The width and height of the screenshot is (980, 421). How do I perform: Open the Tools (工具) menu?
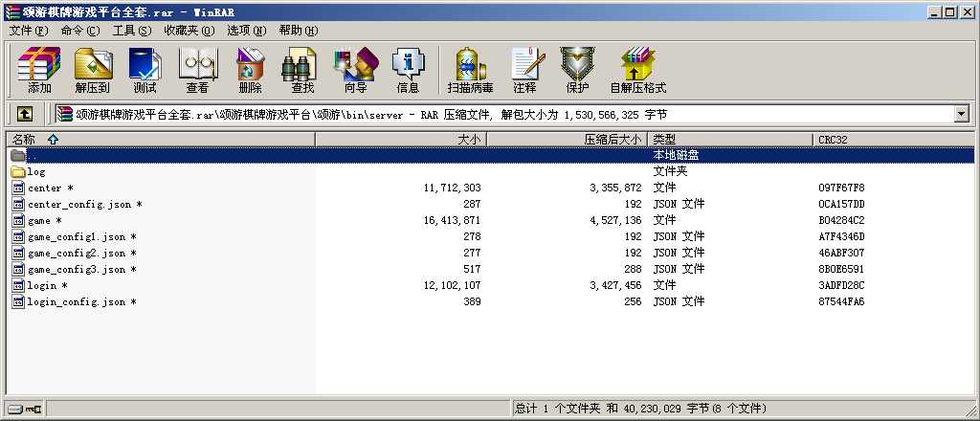131,31
